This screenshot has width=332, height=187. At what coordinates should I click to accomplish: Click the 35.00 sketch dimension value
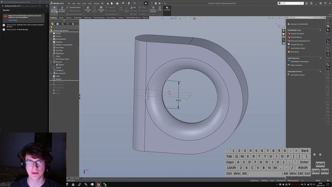(x=178, y=100)
